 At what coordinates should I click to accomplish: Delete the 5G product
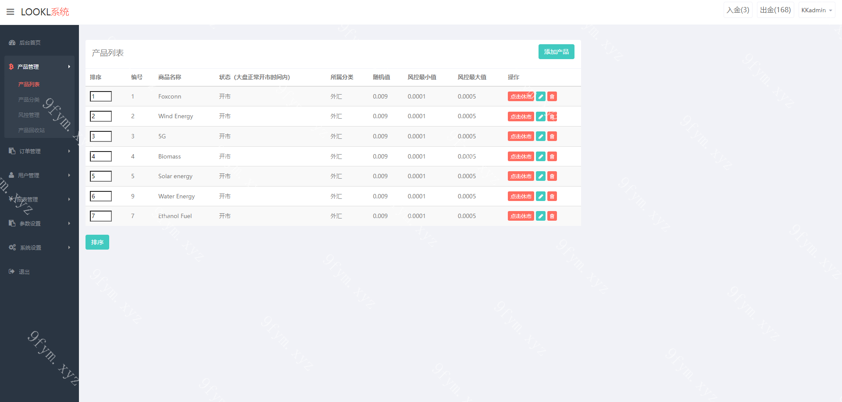pyautogui.click(x=552, y=136)
